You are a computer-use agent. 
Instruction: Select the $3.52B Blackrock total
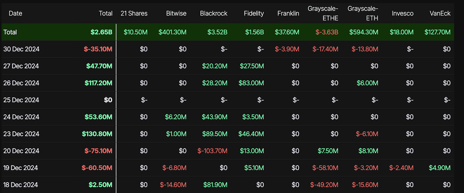tap(217, 32)
